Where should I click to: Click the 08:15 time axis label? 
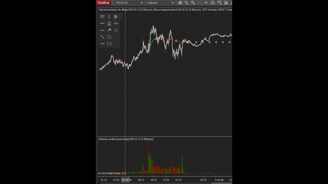141,180
